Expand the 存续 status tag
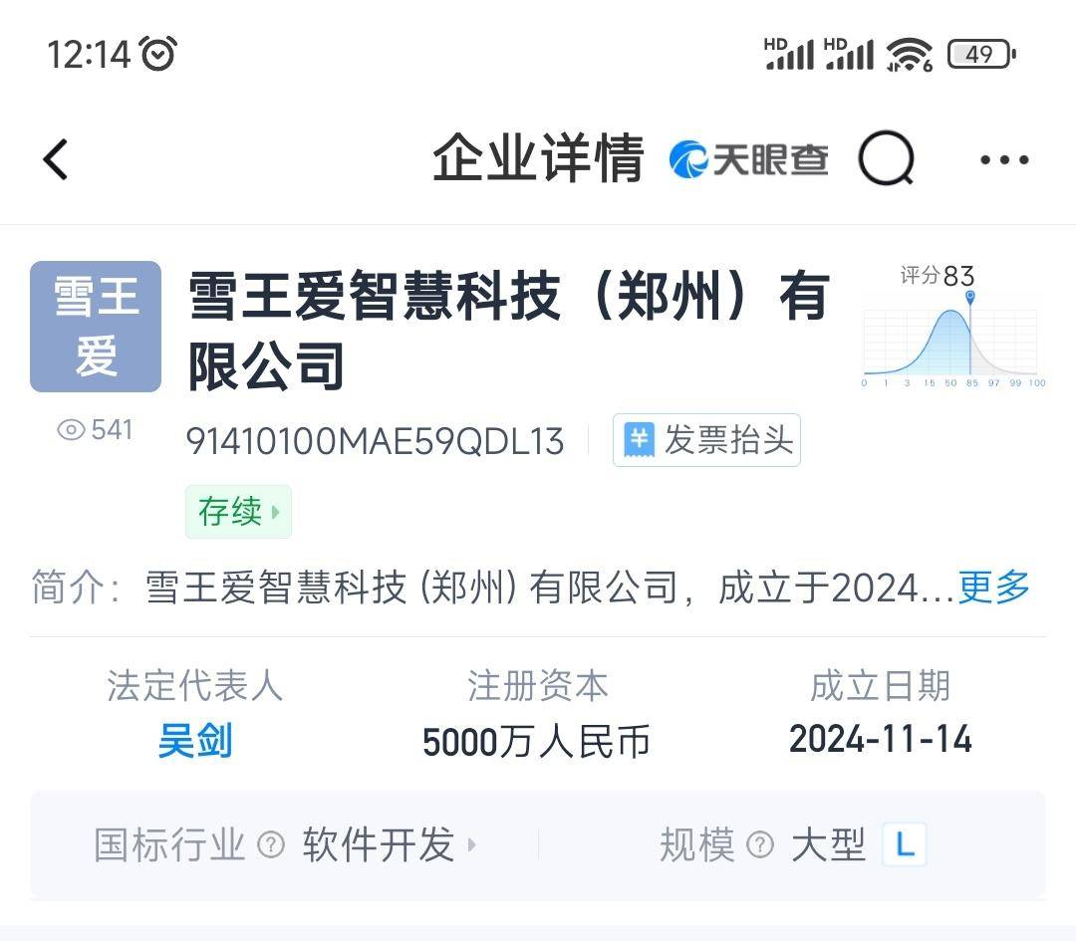 [238, 512]
